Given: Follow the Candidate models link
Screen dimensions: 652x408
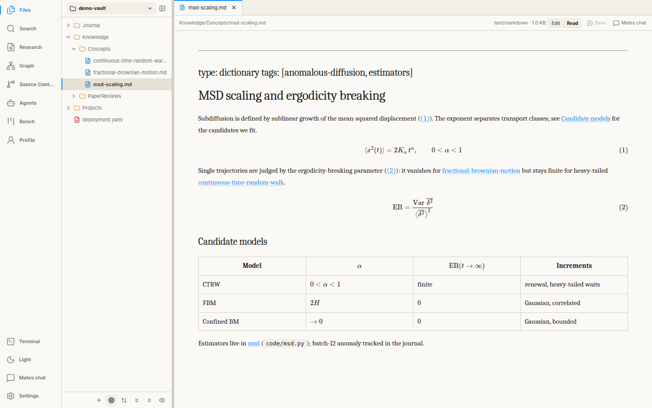Looking at the screenshot, I should (585, 118).
